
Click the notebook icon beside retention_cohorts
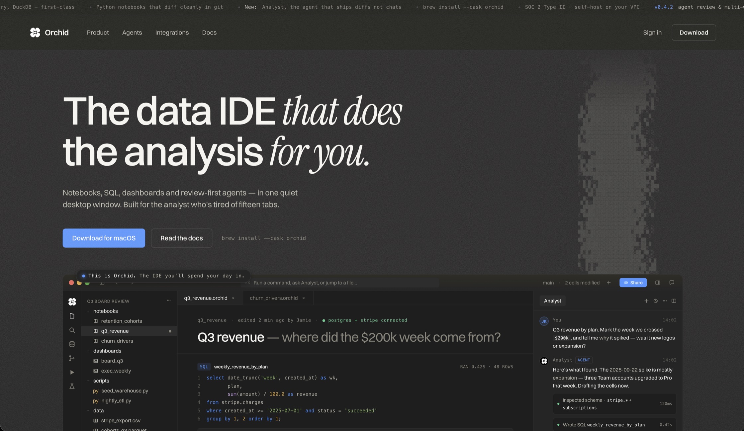click(x=96, y=321)
